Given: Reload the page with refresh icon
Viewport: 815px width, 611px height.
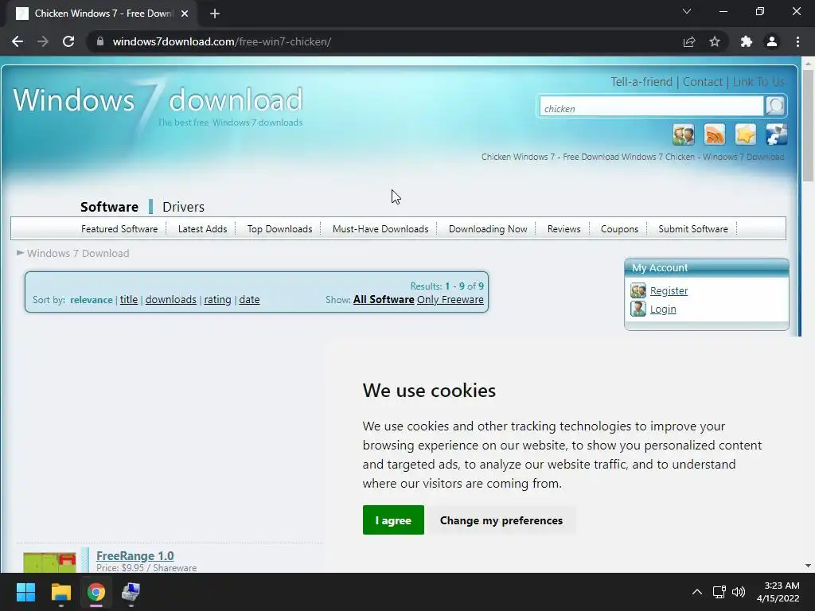Looking at the screenshot, I should [x=68, y=41].
